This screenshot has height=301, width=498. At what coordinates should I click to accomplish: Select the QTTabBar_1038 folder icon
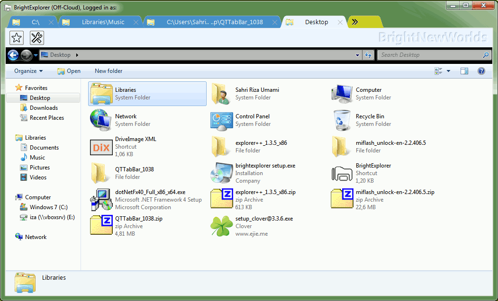(100, 173)
